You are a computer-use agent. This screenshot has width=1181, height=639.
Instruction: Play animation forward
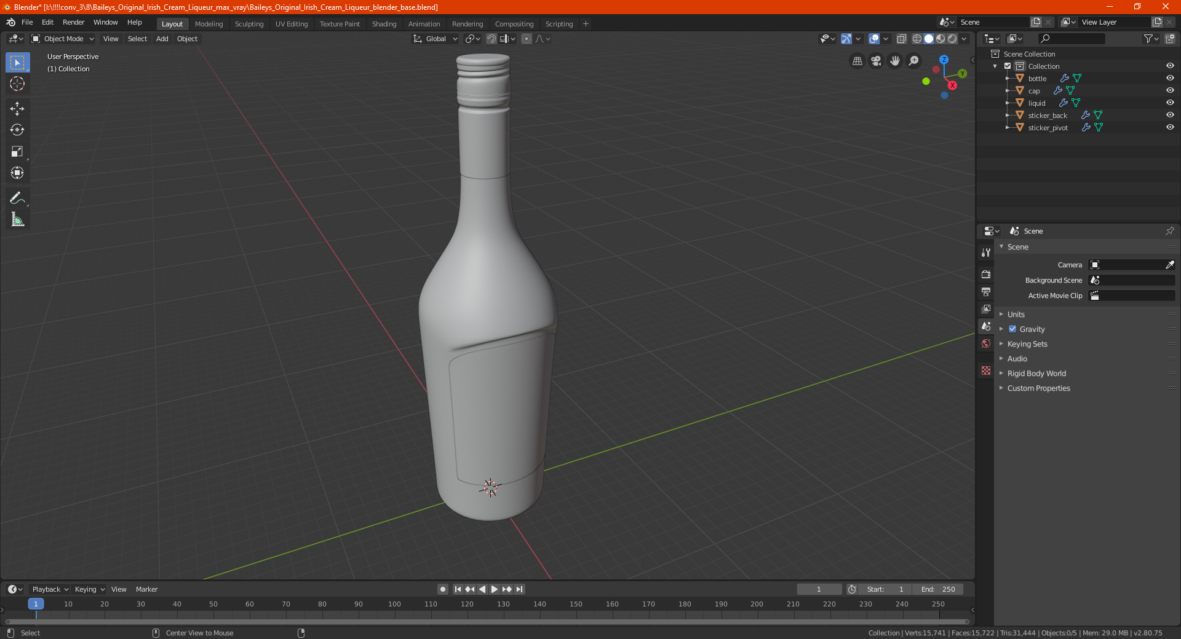[495, 589]
